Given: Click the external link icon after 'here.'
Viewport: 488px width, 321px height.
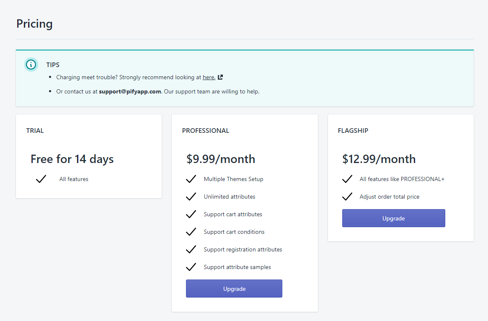Looking at the screenshot, I should tap(220, 77).
